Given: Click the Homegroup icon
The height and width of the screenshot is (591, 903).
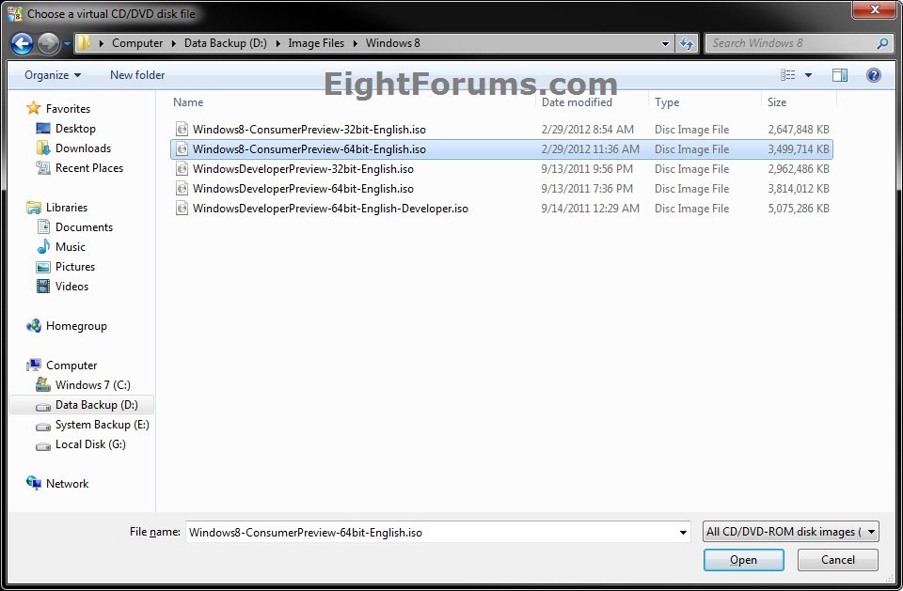Looking at the screenshot, I should pos(34,326).
